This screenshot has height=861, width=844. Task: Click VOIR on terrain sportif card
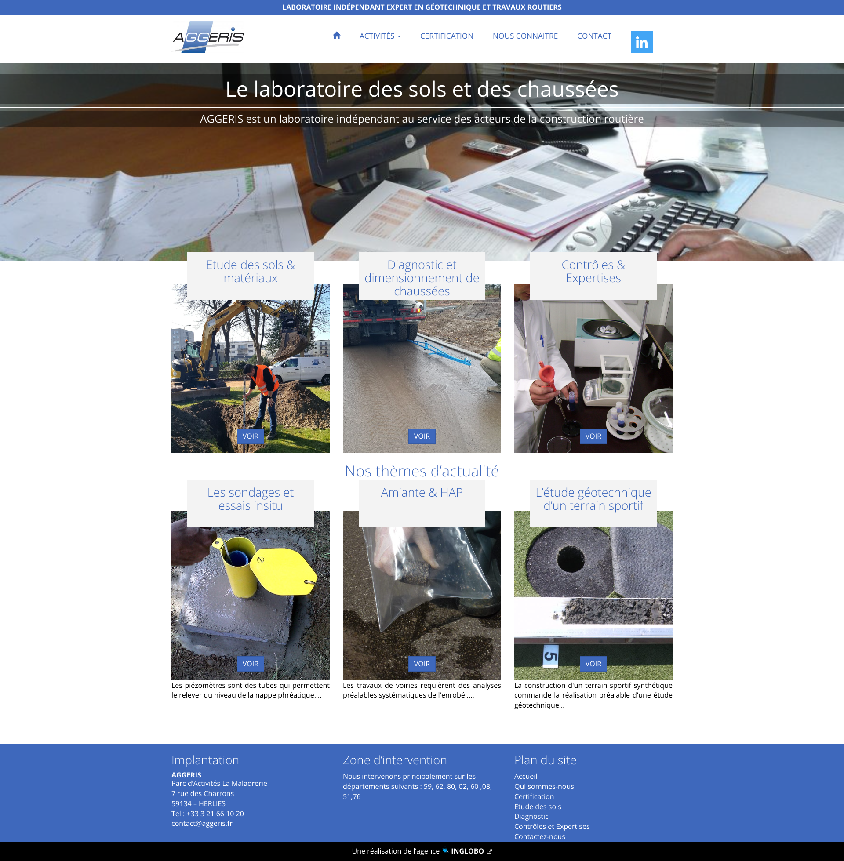[593, 663]
